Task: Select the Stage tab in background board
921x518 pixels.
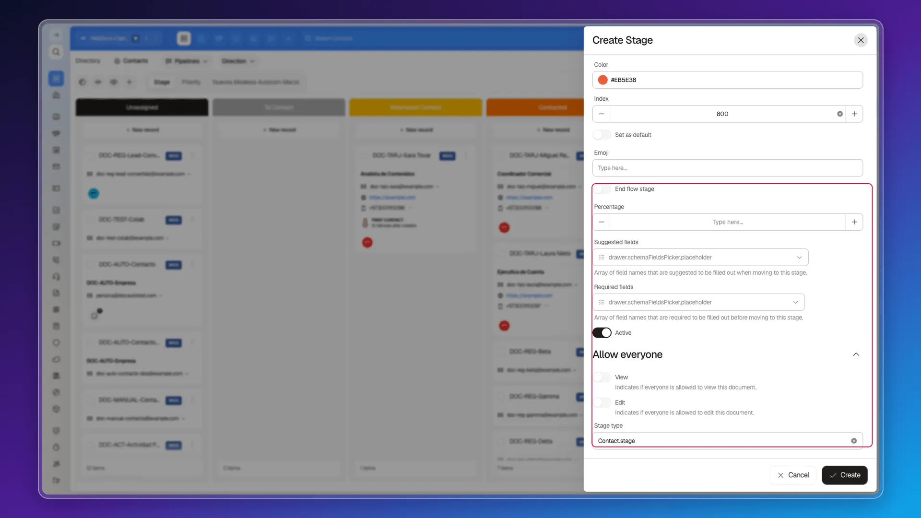Action: 162,82
